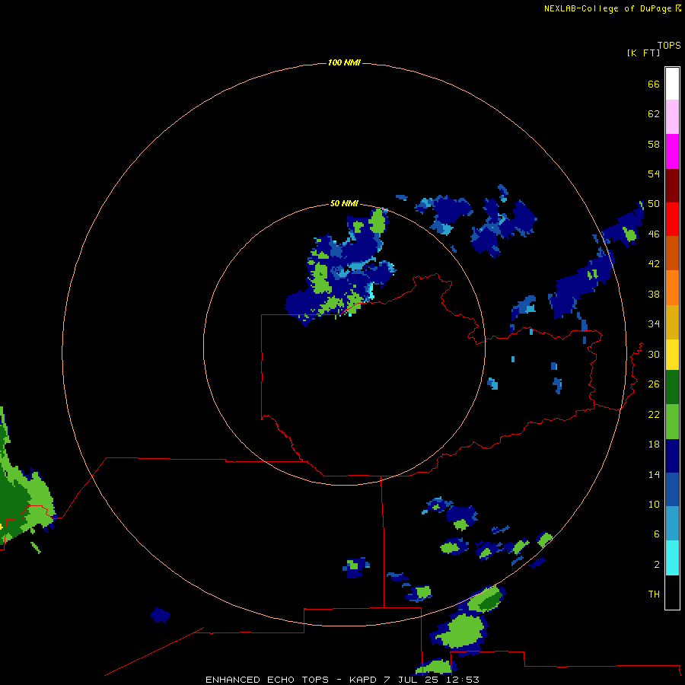Viewport: 685px width, 685px height.
Task: Select the light blue legend segment
Action: [672, 524]
